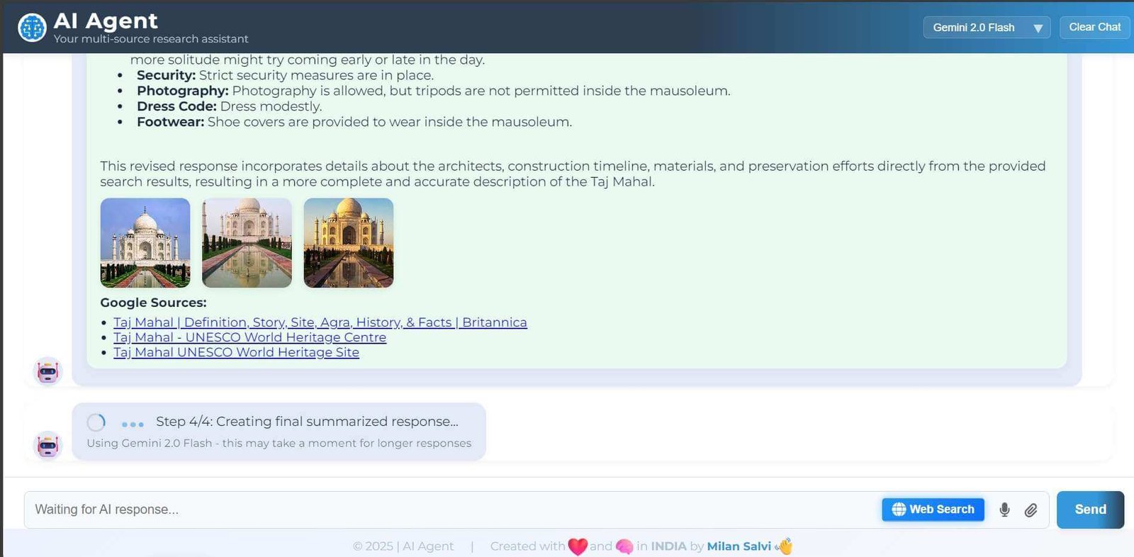The image size is (1134, 557).
Task: Open the Gemini 2.0 Flash model dropdown
Action: tap(987, 28)
